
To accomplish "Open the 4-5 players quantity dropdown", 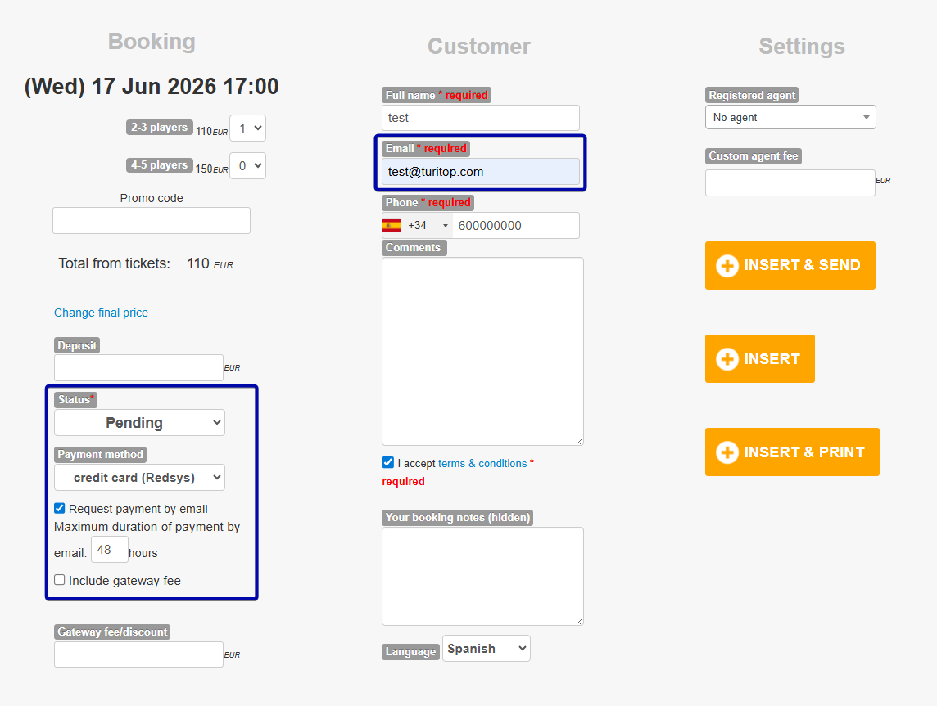I will (x=248, y=166).
